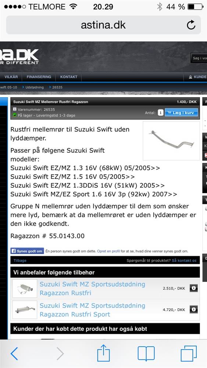Show open tabs with tabs icon
This screenshot has width=207, height=368.
point(189,353)
